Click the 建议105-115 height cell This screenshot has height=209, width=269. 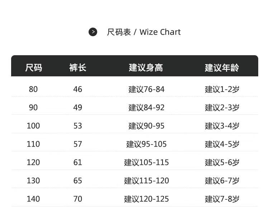point(146,162)
